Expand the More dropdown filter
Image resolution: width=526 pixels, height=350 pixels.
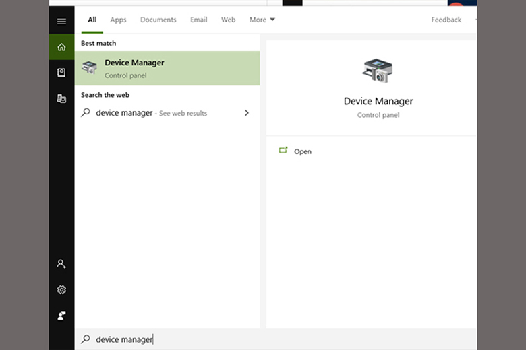click(262, 20)
